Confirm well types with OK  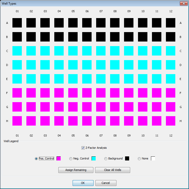coord(83,183)
